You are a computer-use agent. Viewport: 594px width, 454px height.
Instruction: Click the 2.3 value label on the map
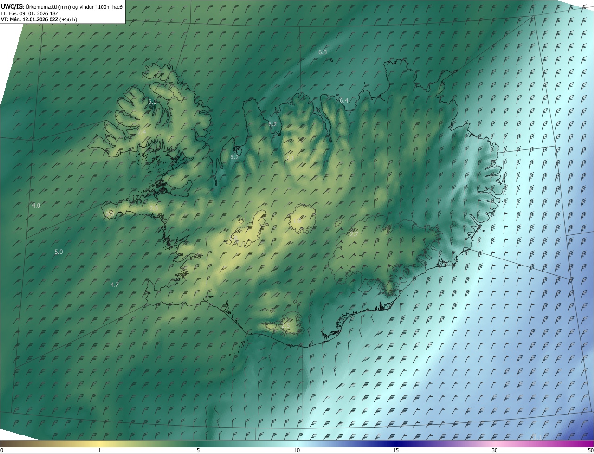(154, 208)
